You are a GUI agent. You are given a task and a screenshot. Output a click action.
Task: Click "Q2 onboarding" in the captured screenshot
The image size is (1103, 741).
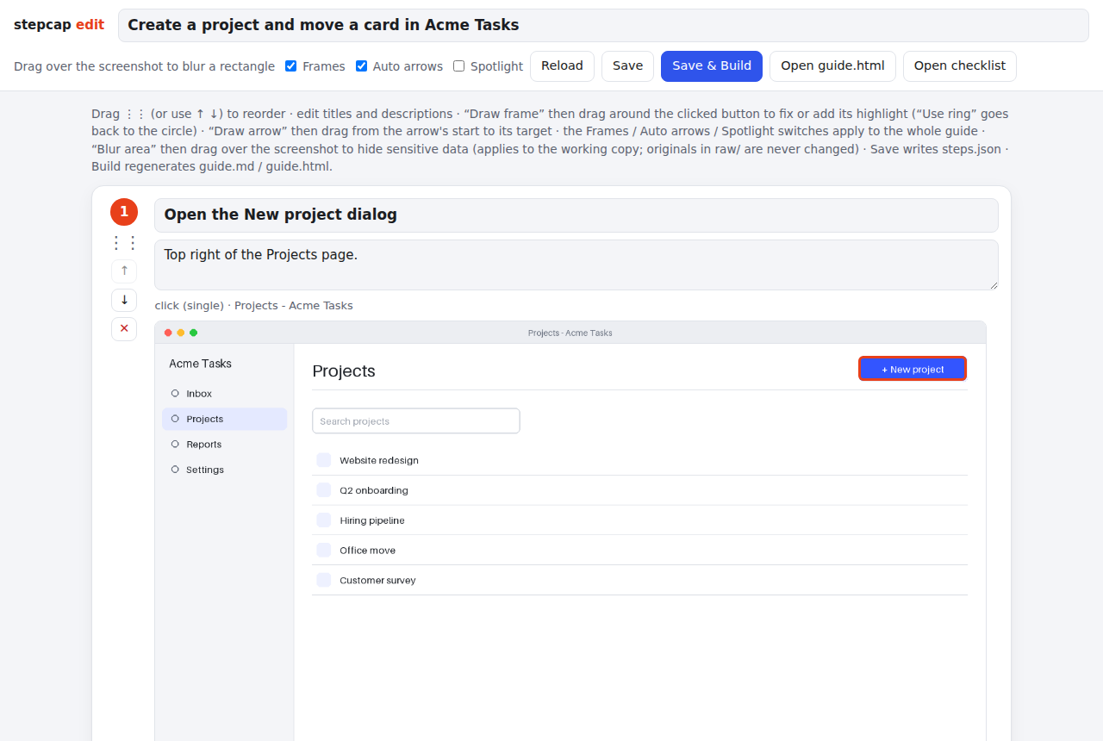click(x=374, y=490)
